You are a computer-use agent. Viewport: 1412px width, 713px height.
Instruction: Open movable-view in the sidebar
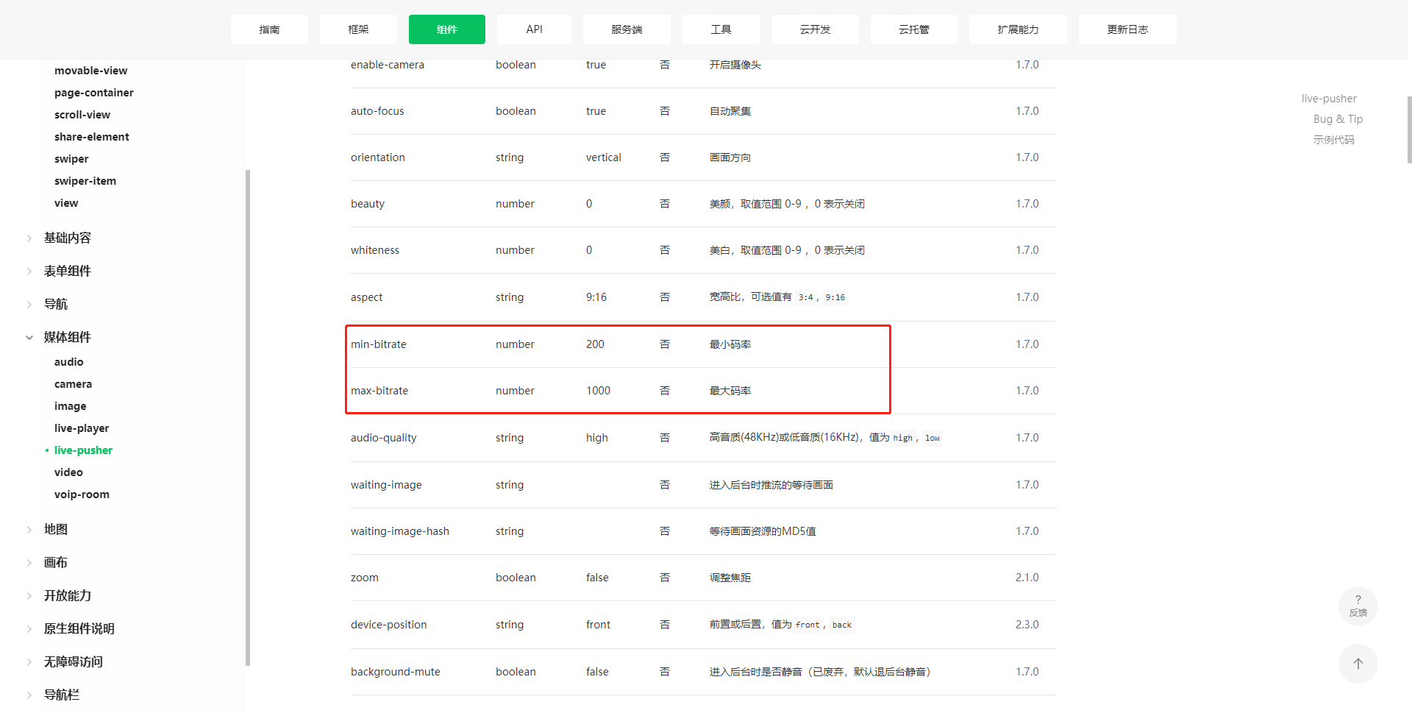[x=90, y=71]
